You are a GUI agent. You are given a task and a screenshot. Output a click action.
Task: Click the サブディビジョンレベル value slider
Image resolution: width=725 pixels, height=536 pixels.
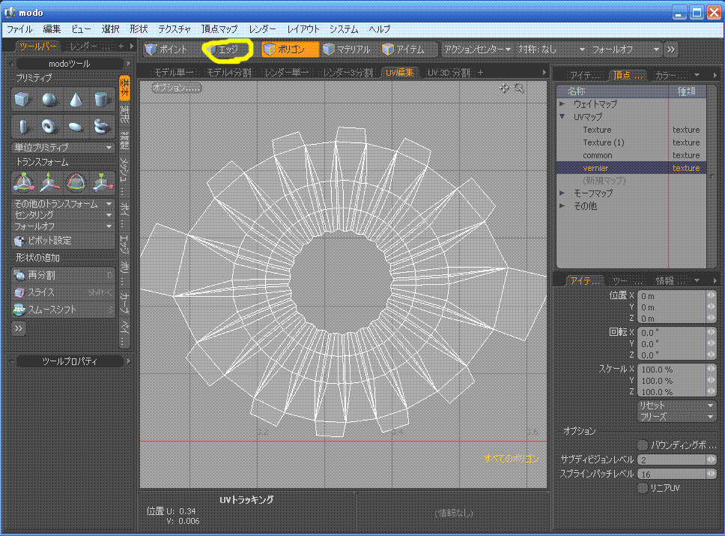671,460
